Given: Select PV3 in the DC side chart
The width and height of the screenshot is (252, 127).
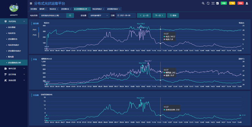Looking at the screenshot, I should (35, 35).
